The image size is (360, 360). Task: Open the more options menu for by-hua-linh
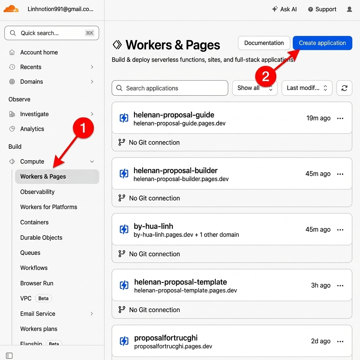[340, 230]
